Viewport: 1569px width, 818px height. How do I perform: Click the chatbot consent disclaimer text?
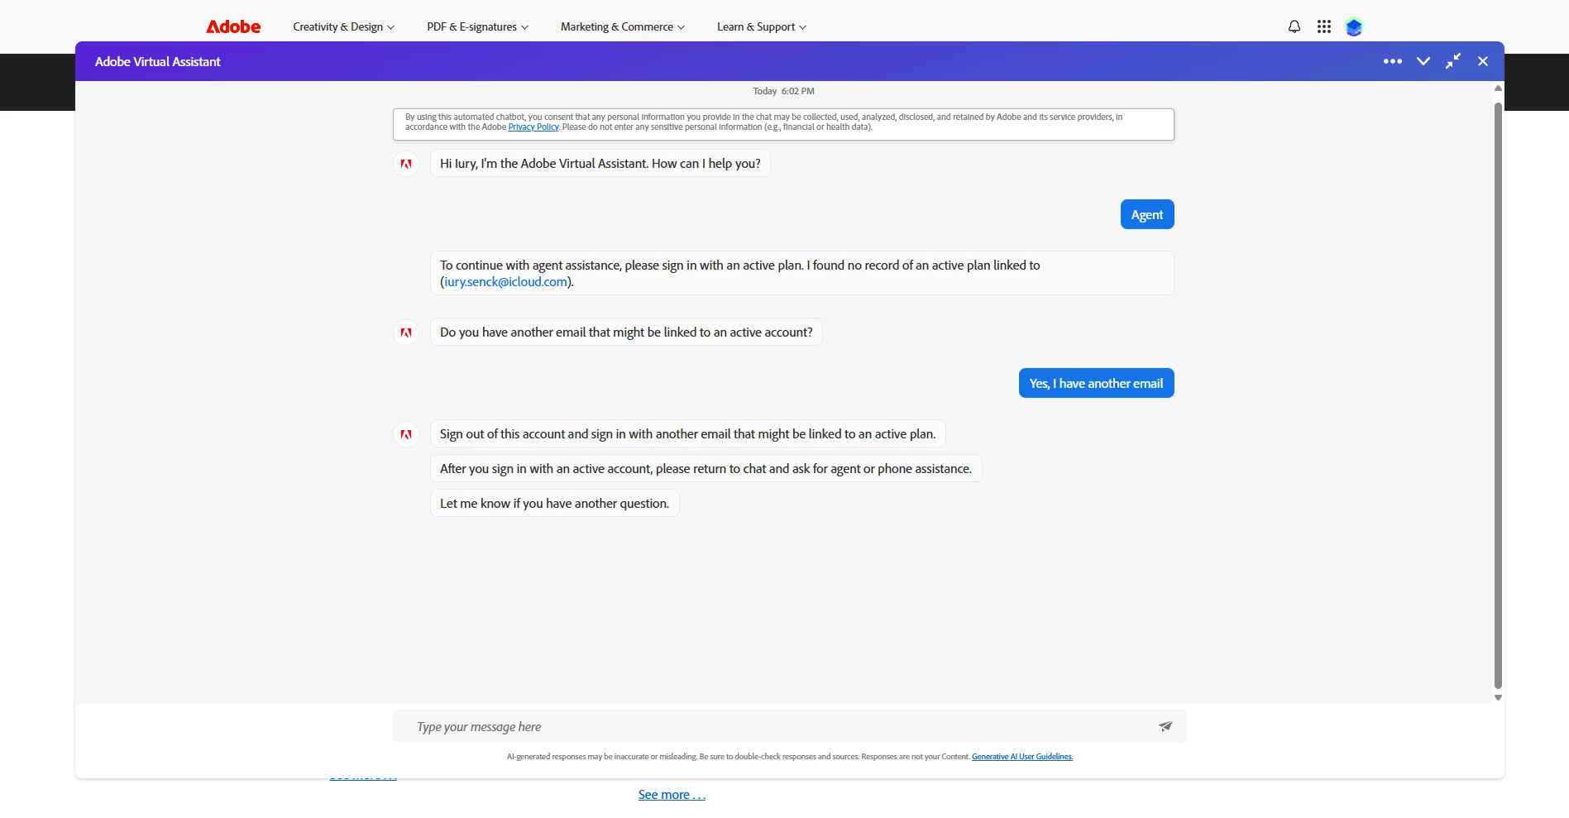click(x=783, y=122)
